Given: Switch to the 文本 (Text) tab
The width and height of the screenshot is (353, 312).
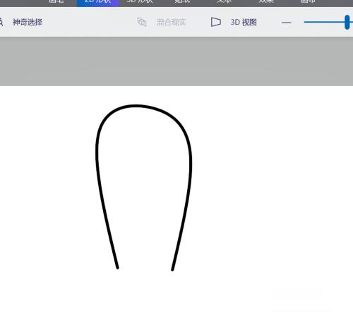Looking at the screenshot, I should point(224,1).
